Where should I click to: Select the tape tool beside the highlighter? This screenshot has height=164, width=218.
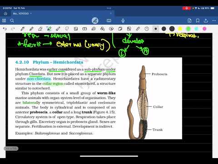click(x=58, y=29)
